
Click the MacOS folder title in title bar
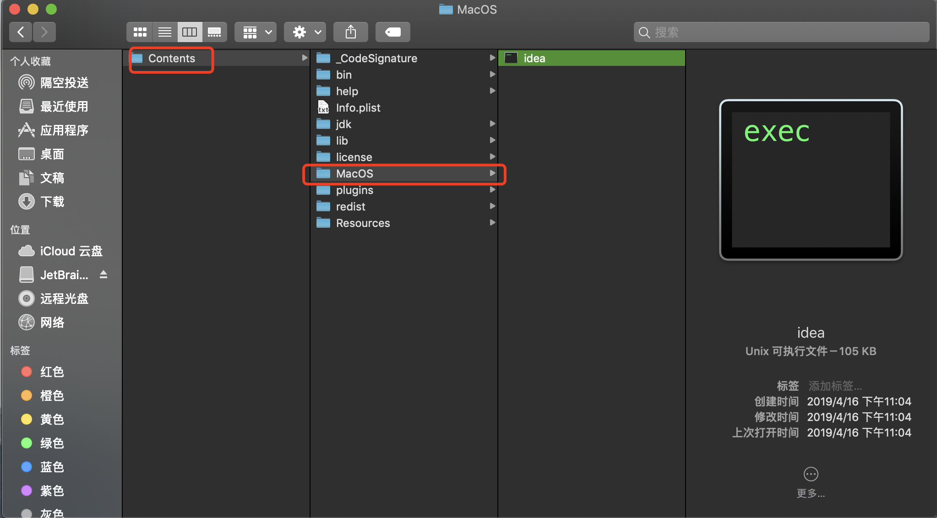pos(468,9)
